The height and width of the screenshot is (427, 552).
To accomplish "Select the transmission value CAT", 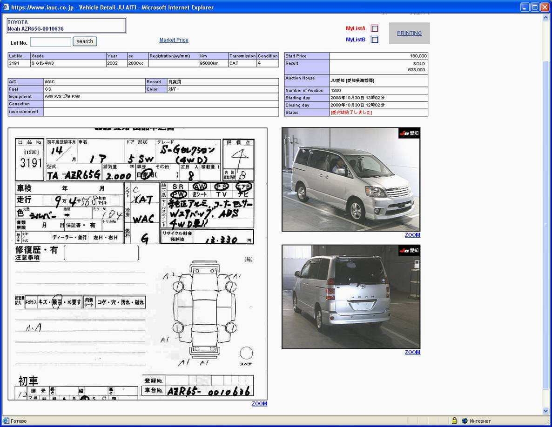I will point(234,63).
